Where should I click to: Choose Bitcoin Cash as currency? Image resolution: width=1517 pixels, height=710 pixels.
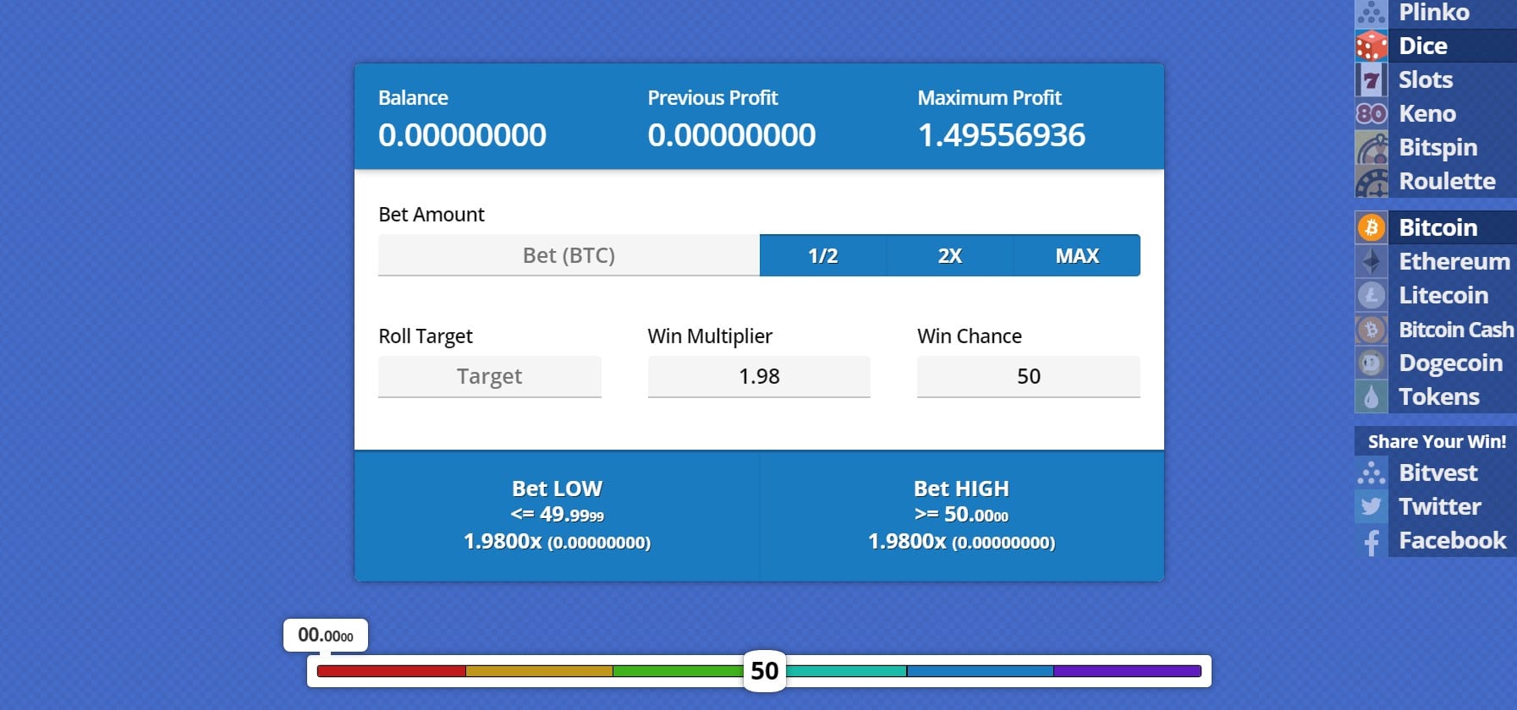[1456, 329]
